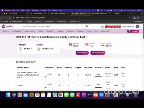This screenshot has width=144, height=108.
Task: Open site information icon in address bar
Action: tap(13, 18)
